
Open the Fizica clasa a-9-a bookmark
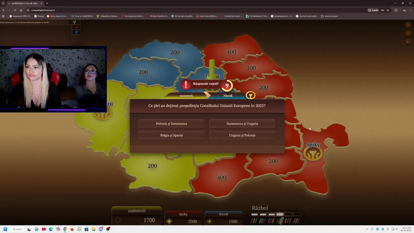pos(57,16)
